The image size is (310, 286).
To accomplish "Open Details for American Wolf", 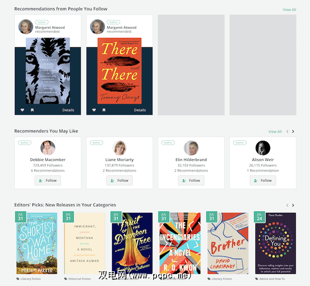I will coord(68,110).
